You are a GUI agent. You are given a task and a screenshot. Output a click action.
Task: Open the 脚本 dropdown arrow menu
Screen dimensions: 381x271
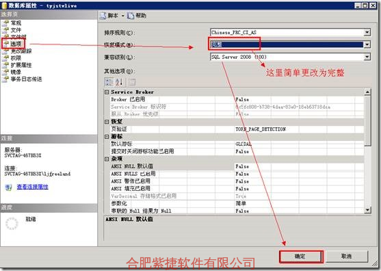pyautogui.click(x=122, y=16)
